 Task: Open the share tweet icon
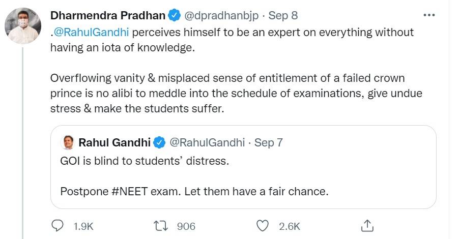tap(367, 225)
